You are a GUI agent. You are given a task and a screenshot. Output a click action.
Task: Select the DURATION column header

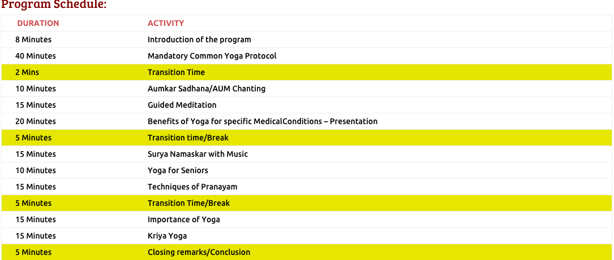[38, 23]
